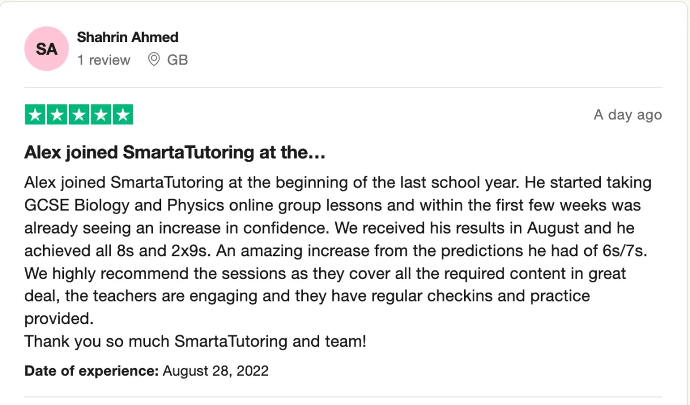690x405 pixels.
Task: Click the first green rating star
Action: click(36, 115)
